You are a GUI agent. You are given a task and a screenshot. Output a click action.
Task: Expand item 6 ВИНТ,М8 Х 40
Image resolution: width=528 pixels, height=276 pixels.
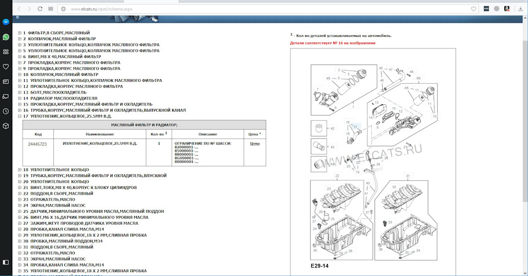coord(20,57)
